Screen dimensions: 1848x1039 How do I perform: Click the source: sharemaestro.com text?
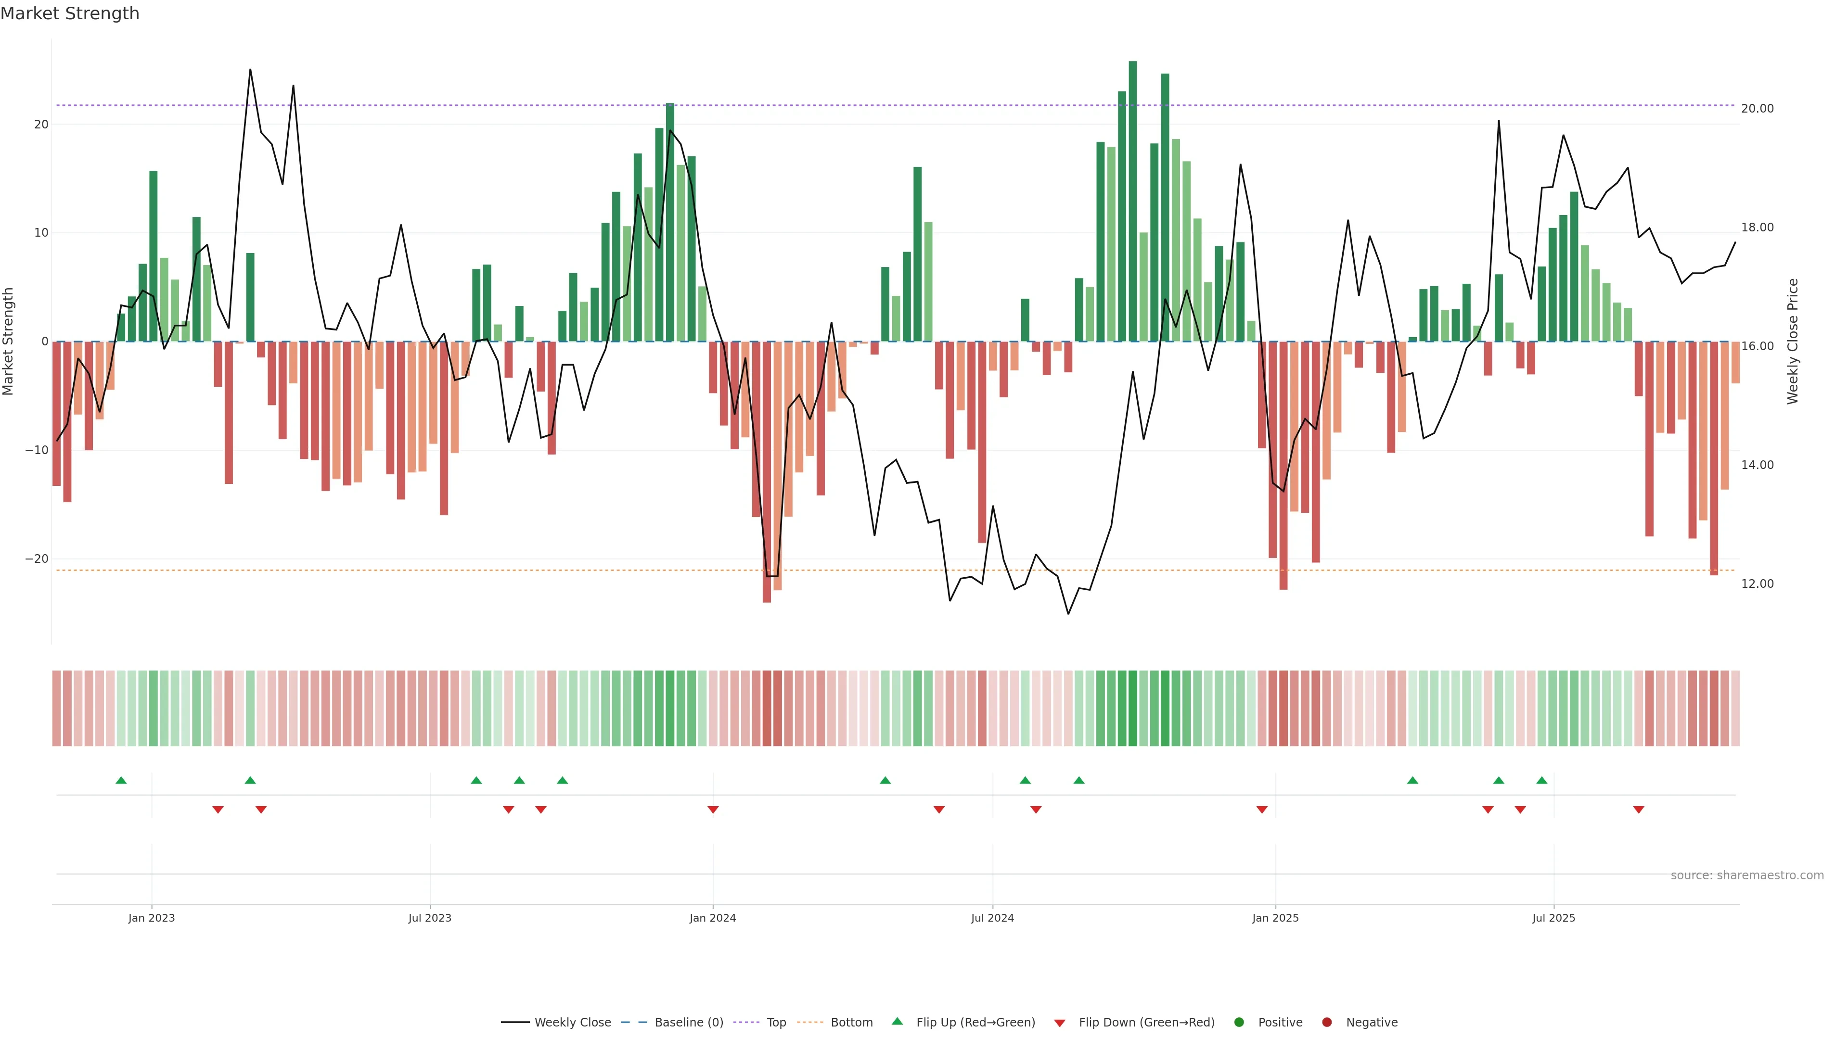1747,875
